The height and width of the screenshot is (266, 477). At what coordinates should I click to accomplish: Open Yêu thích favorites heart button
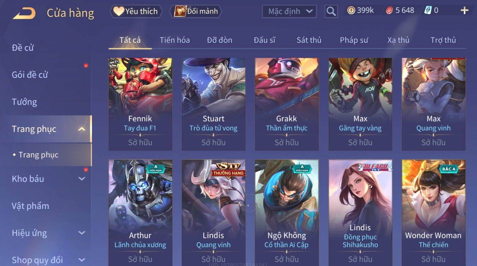(136, 11)
